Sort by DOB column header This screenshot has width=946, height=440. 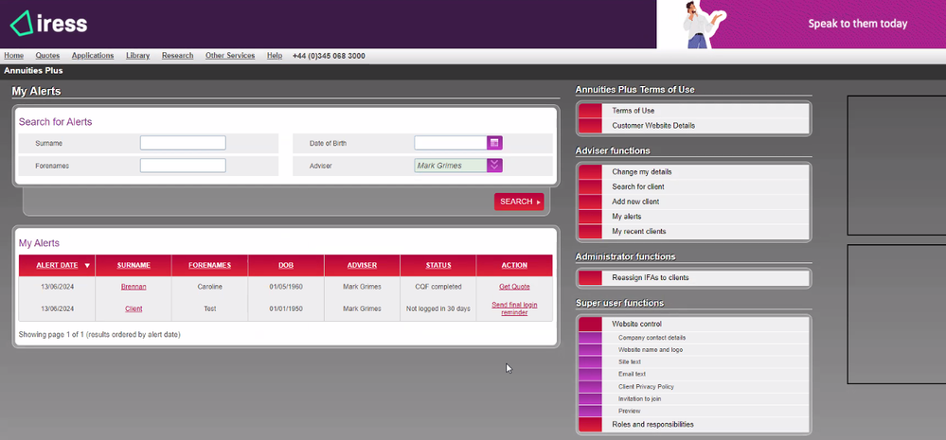(286, 265)
